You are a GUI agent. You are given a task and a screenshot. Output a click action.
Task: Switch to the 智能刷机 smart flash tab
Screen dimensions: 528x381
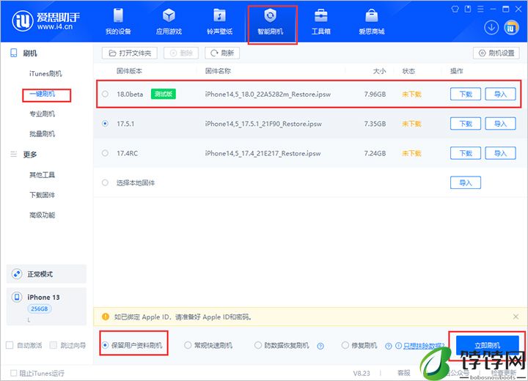click(x=271, y=22)
